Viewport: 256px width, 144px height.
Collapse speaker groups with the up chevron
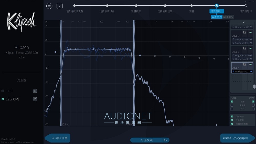(244, 22)
